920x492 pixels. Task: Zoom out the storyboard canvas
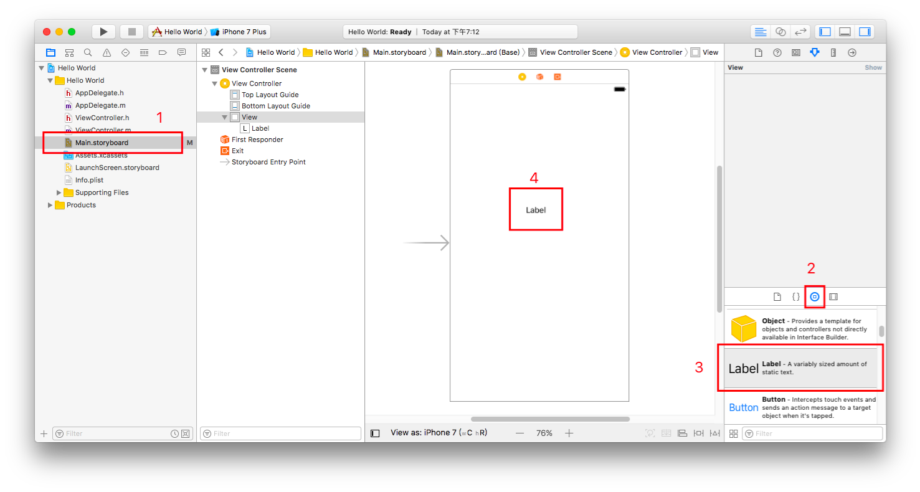click(x=519, y=433)
